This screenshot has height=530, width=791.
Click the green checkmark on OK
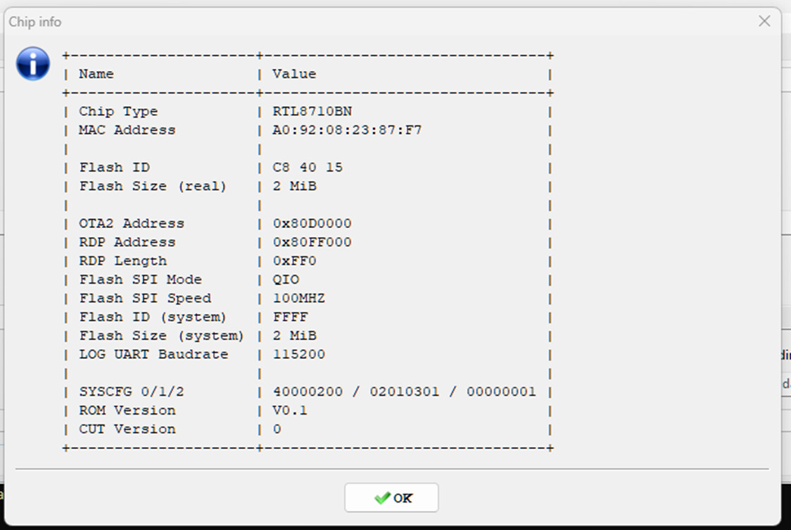382,498
